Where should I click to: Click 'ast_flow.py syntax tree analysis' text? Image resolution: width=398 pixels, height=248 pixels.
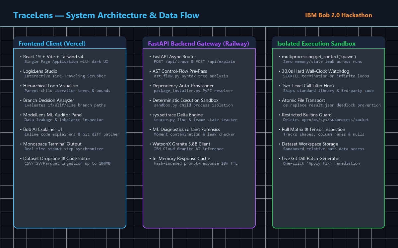coord(191,76)
